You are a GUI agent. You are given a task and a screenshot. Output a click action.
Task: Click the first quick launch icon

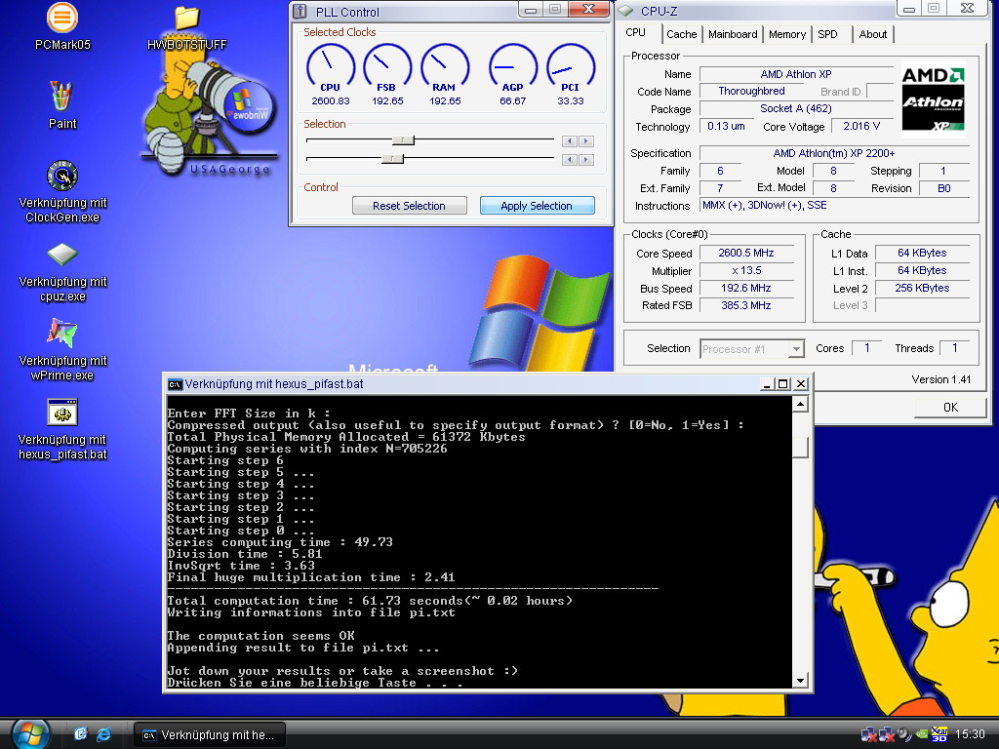(80, 734)
